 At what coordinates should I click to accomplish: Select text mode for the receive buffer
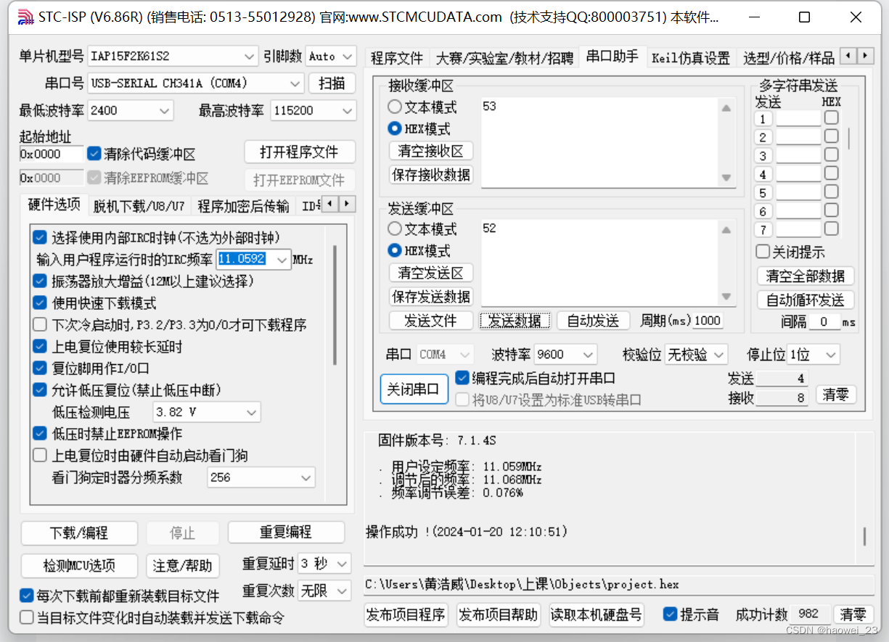pyautogui.click(x=395, y=107)
